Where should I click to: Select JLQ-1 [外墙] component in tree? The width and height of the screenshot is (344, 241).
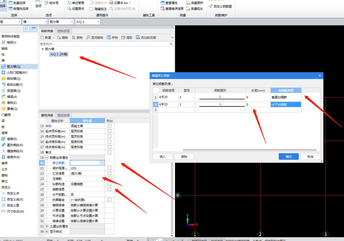click(59, 54)
